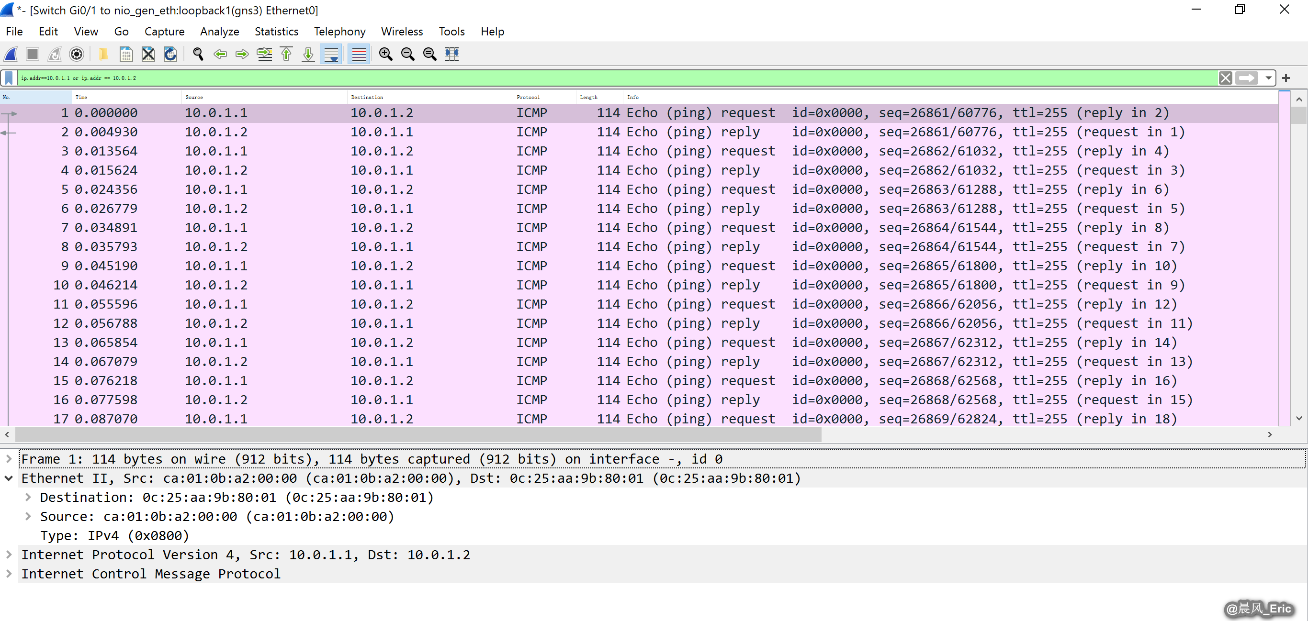Sort by the Length column header
The image size is (1308, 621).
(x=599, y=97)
